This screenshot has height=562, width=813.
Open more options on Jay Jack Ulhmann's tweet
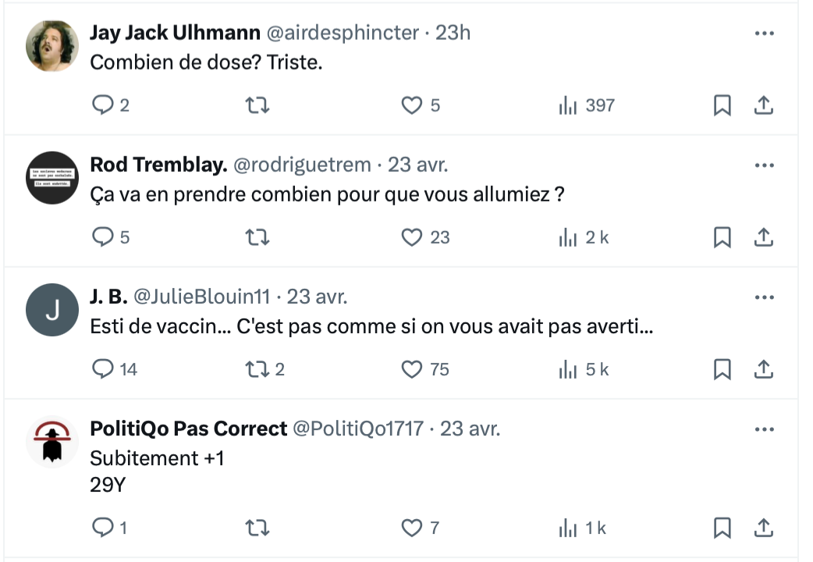pyautogui.click(x=765, y=34)
